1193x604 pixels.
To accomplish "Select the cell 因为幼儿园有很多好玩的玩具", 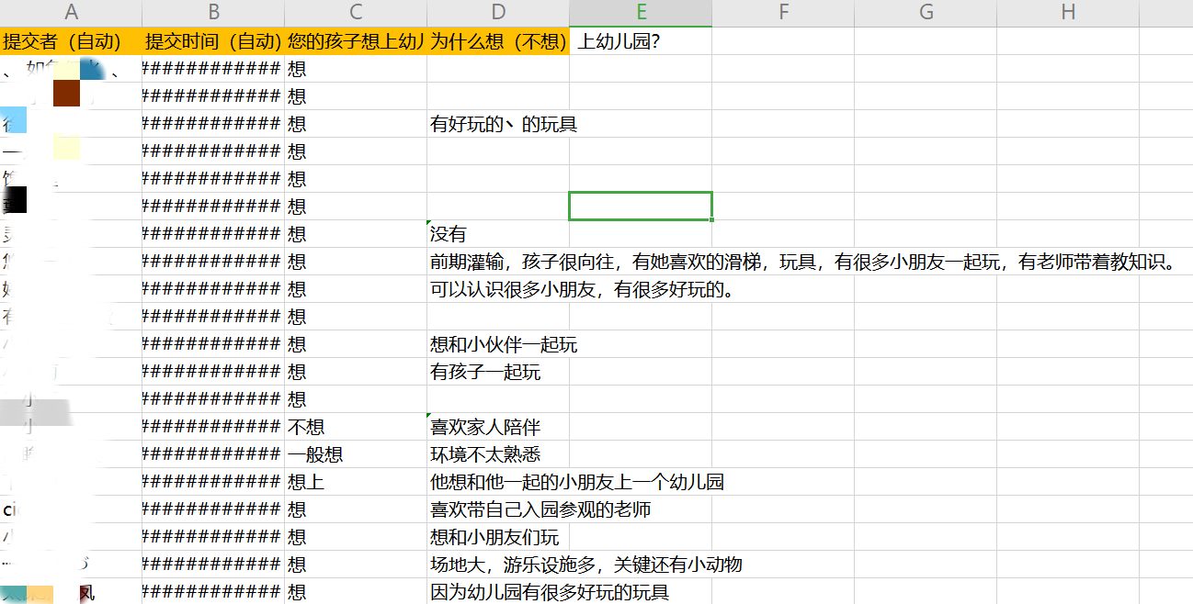I will tap(549, 592).
